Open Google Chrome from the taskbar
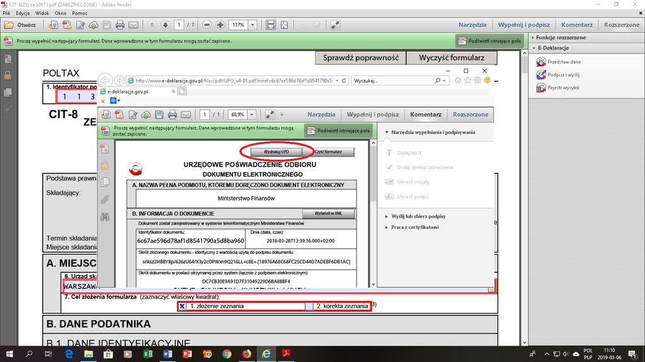 click(x=227, y=354)
